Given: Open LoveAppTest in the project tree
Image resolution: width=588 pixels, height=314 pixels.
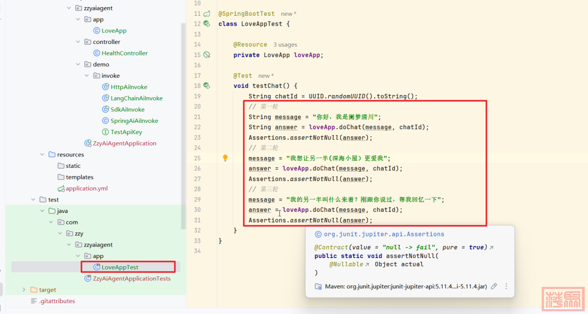Looking at the screenshot, I should coord(120,267).
